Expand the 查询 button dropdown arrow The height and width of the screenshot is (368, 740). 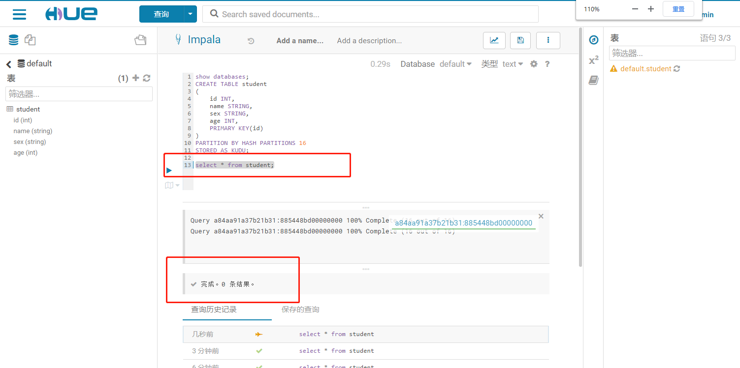point(191,14)
